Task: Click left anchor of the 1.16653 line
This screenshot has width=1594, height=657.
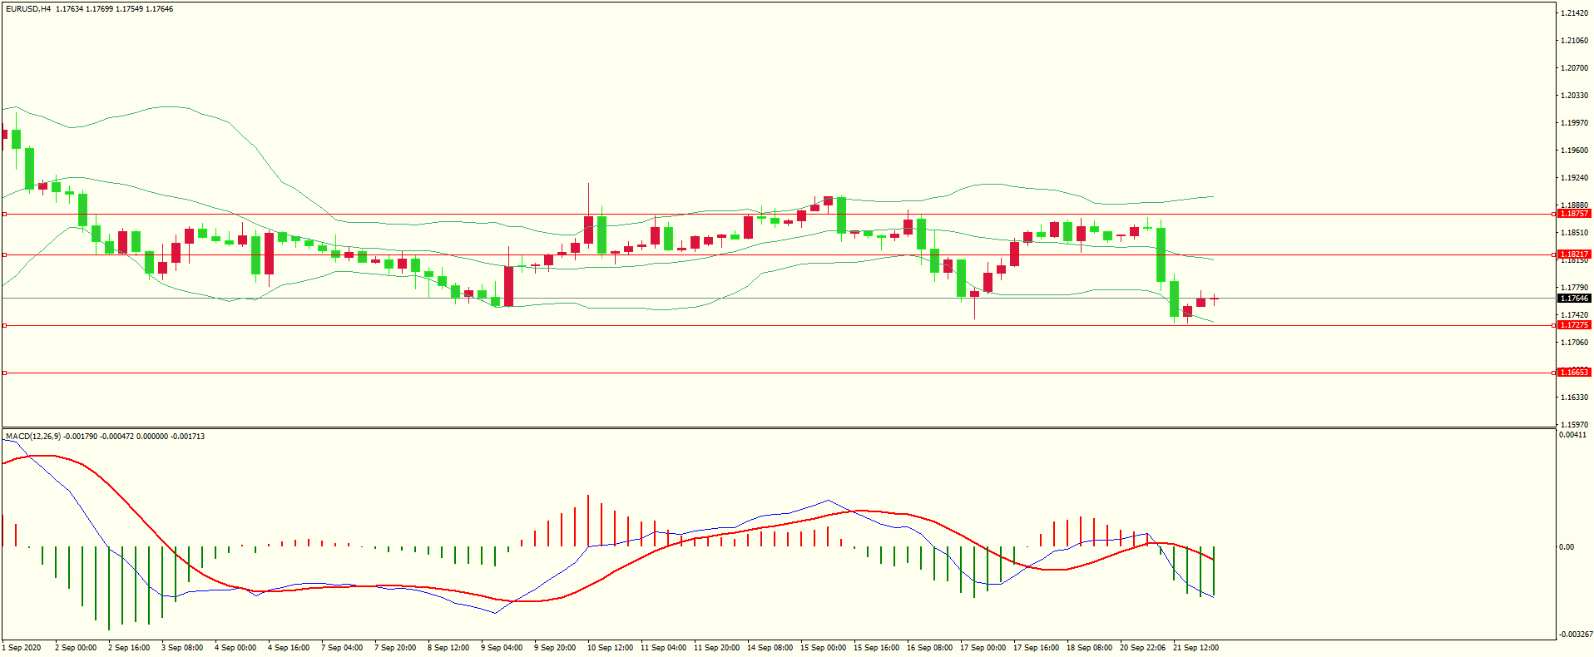Action: coord(4,373)
